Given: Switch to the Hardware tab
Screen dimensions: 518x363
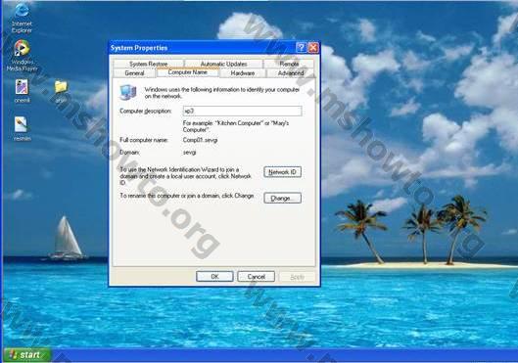Looking at the screenshot, I should click(243, 73).
